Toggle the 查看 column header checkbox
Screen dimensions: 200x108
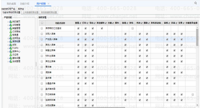click(x=80, y=23)
